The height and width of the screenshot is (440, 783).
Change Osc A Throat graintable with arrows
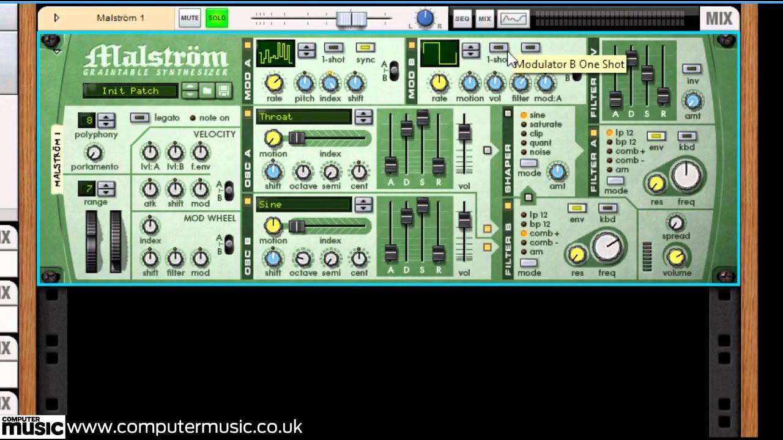click(363, 117)
